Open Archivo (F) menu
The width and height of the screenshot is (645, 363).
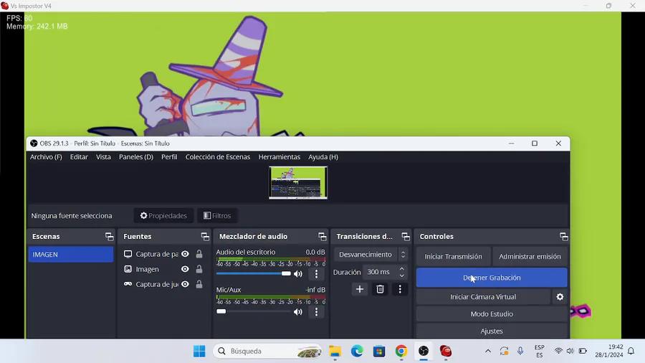46,157
